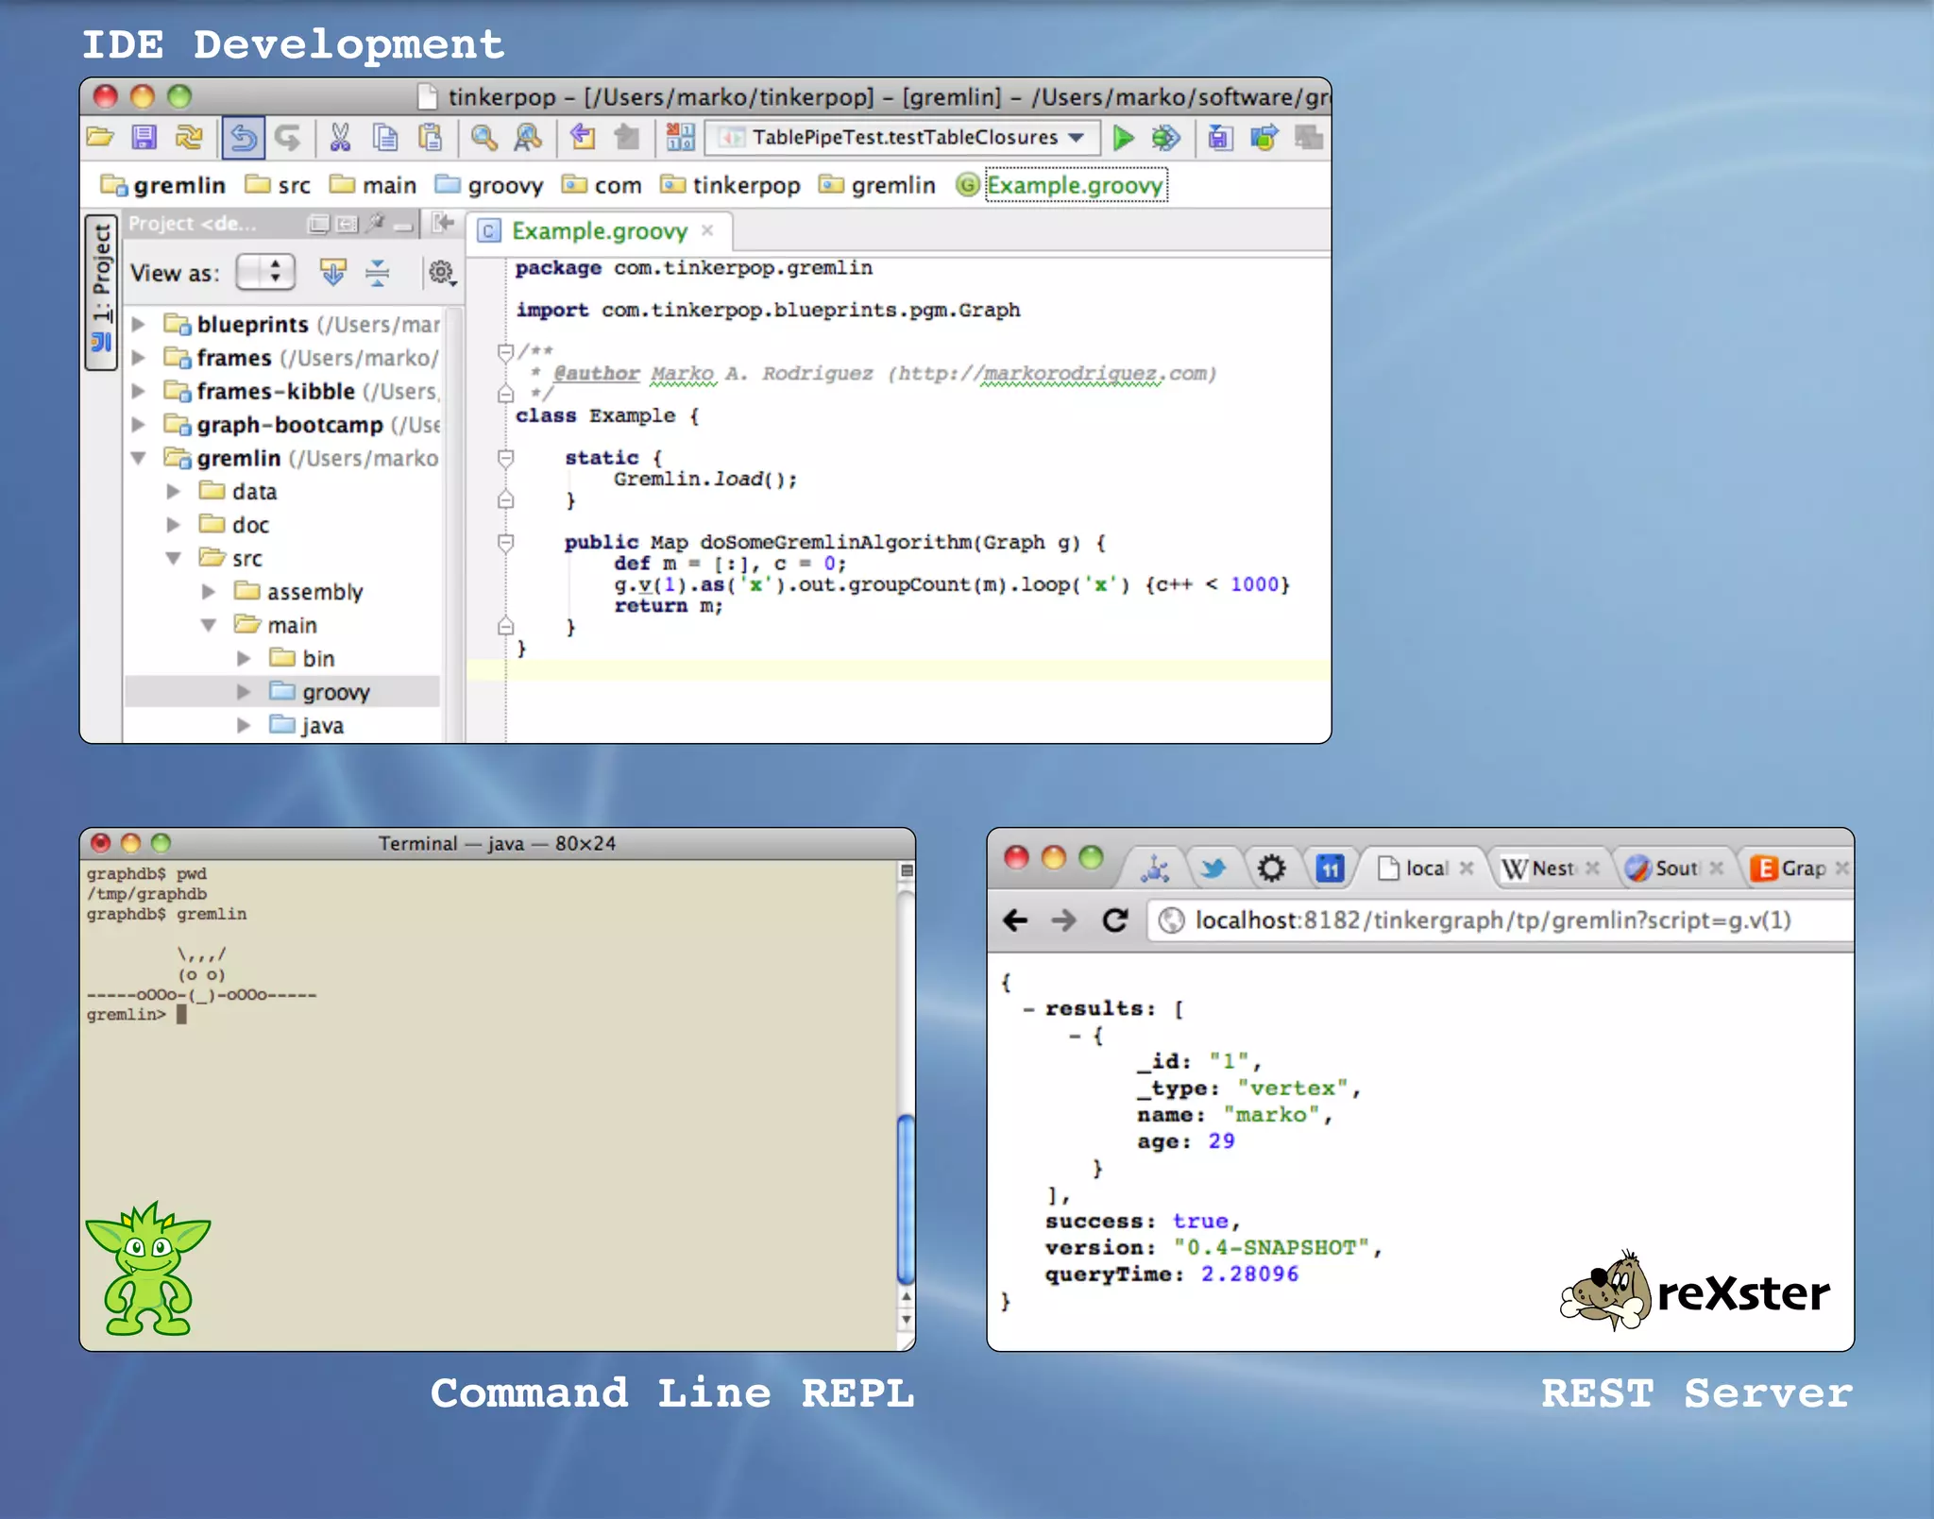
Task: Collapse the results array in JSON view
Action: pyautogui.click(x=1028, y=1009)
